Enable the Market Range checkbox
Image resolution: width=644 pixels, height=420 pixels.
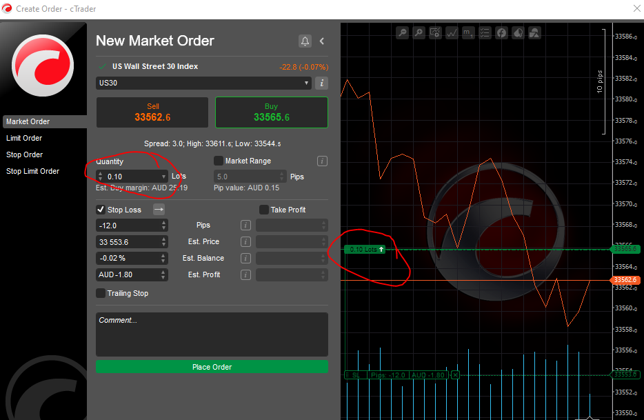coord(219,161)
